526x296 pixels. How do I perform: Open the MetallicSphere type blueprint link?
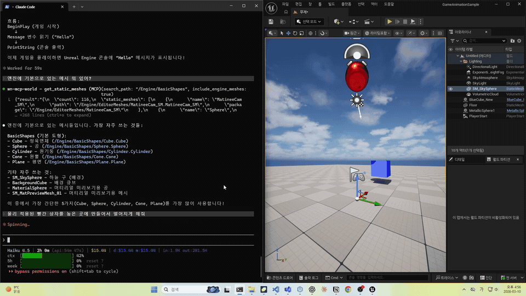tap(515, 111)
